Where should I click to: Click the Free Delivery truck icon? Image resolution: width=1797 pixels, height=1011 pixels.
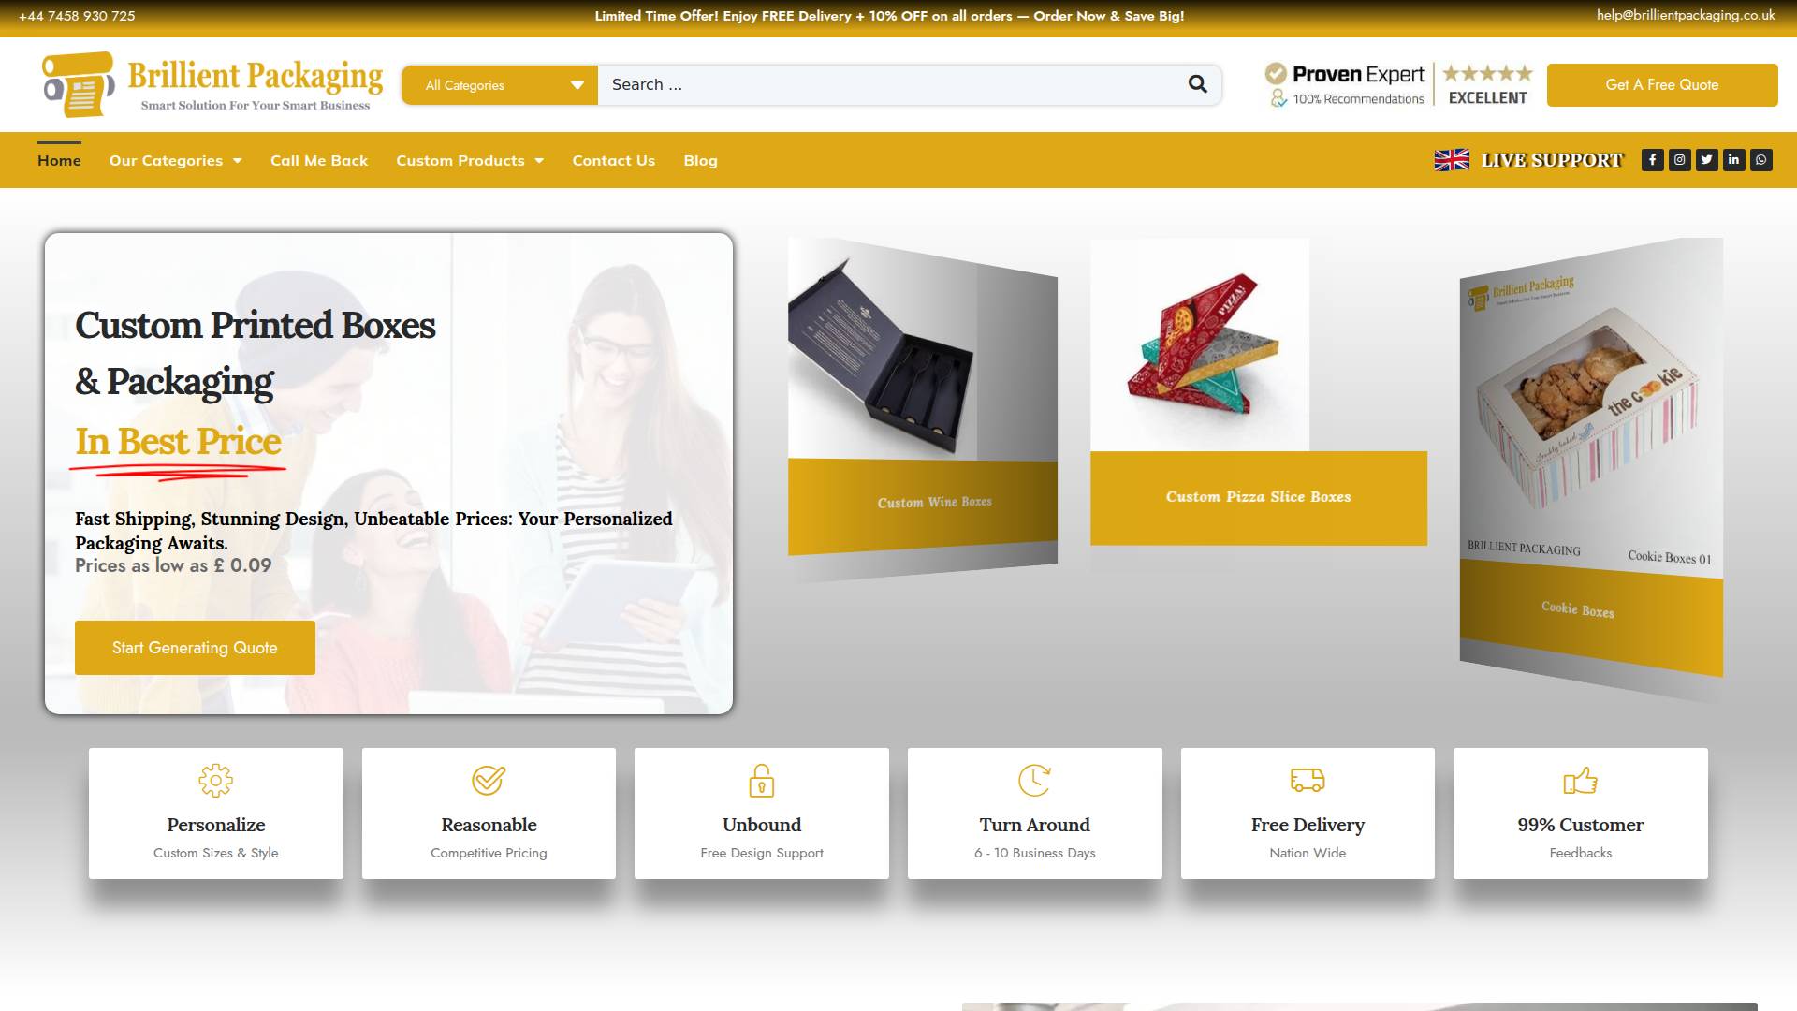pos(1307,780)
